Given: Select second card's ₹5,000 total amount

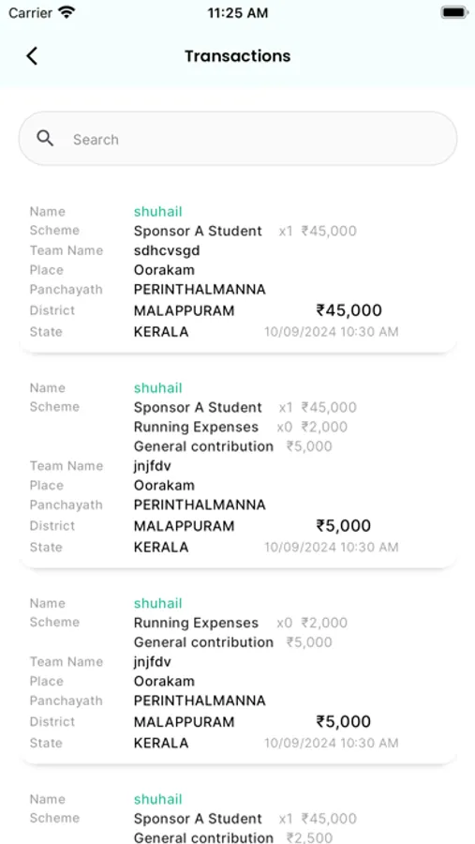Looking at the screenshot, I should [x=344, y=526].
